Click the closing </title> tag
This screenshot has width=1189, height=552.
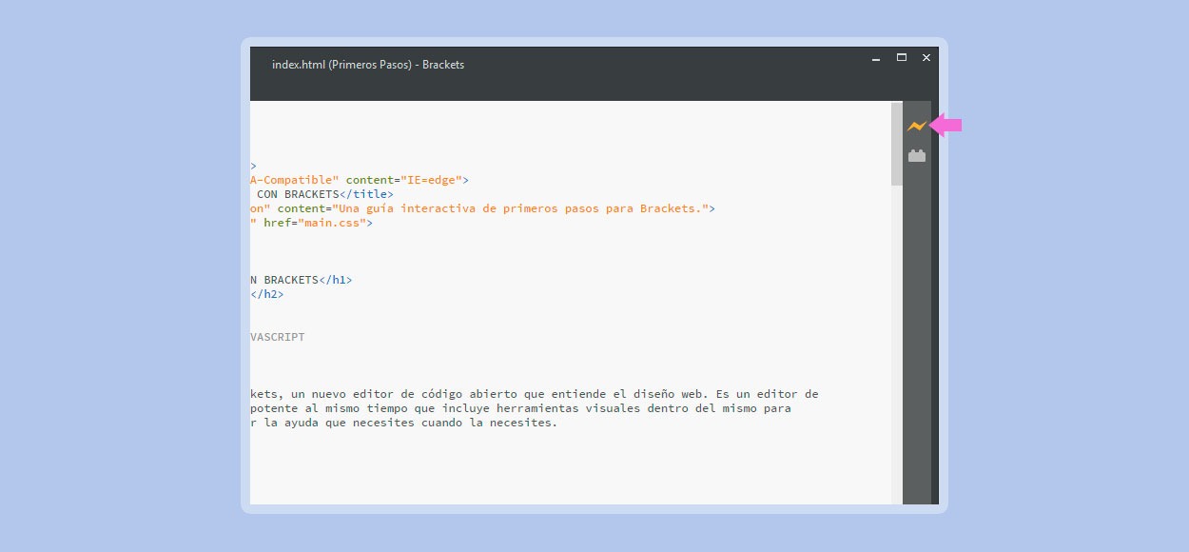click(x=366, y=194)
